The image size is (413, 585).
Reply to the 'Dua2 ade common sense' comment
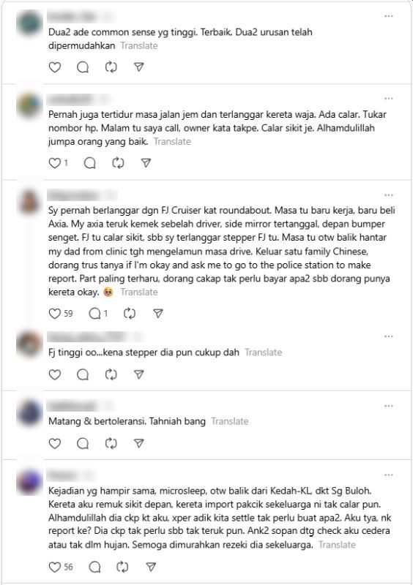click(x=83, y=67)
